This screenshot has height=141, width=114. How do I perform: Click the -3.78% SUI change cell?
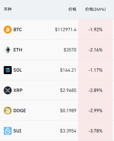click(95, 131)
